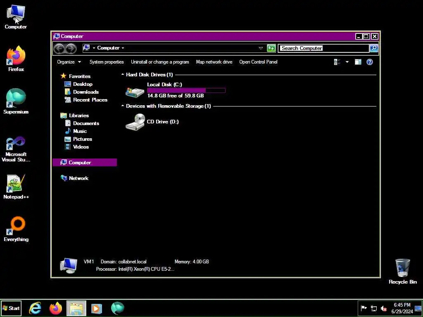Screen dimensions: 423x317
Task: Click the Forward navigation arrow
Action: pos(71,49)
